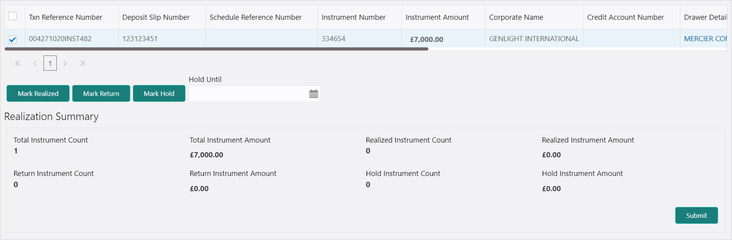The image size is (732, 240).
Task: Go to next page arrow
Action: pyautogui.click(x=65, y=63)
